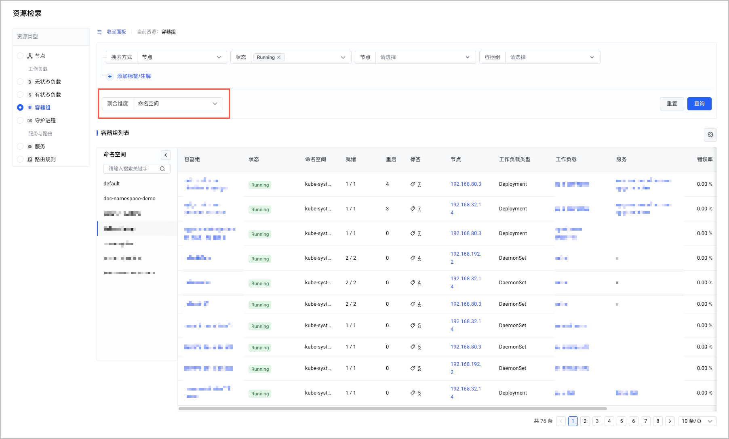Click the plus icon for adding labels
The height and width of the screenshot is (439, 729).
point(110,76)
